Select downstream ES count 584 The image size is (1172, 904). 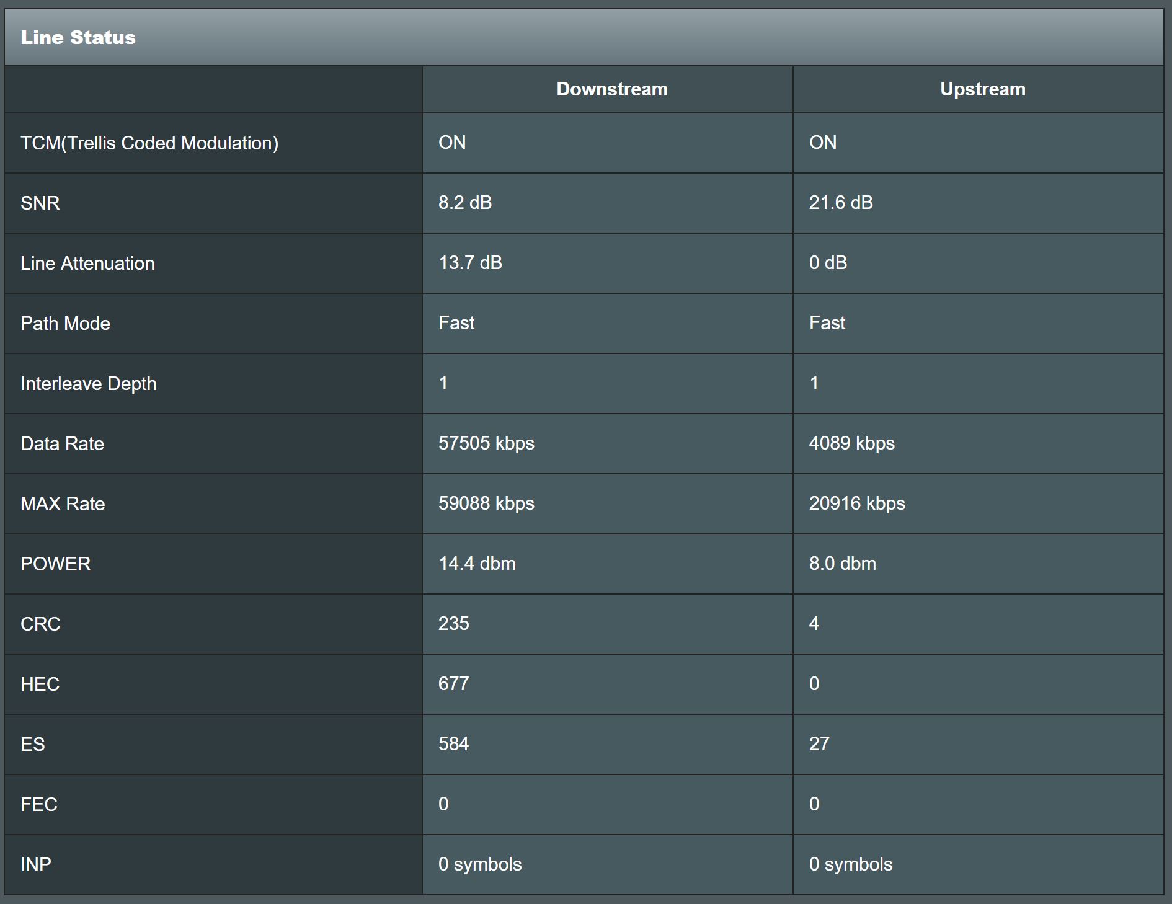point(454,744)
